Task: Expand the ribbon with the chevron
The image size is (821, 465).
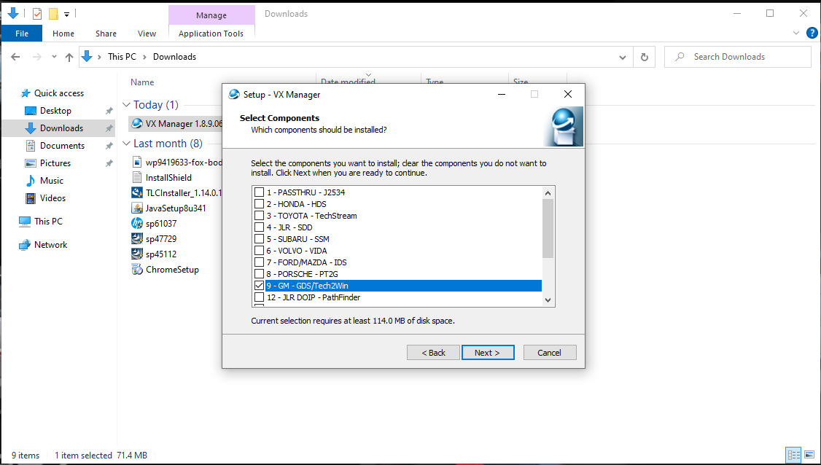Action: [796, 33]
